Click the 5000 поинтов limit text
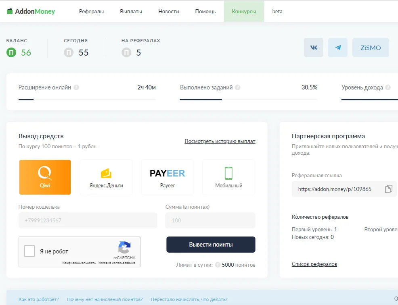 click(x=239, y=265)
